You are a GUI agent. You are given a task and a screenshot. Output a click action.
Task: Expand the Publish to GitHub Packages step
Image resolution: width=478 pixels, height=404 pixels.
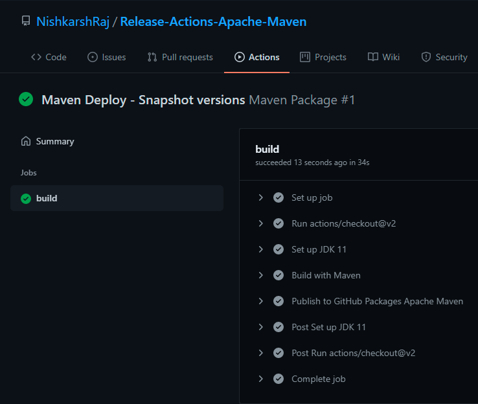pos(260,301)
